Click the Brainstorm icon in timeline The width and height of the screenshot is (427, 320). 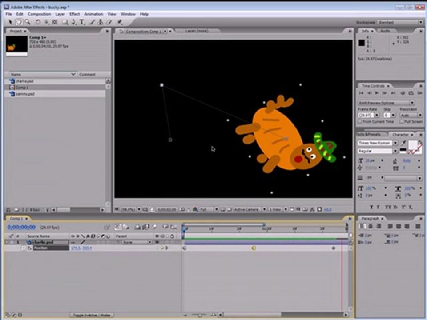click(165, 227)
